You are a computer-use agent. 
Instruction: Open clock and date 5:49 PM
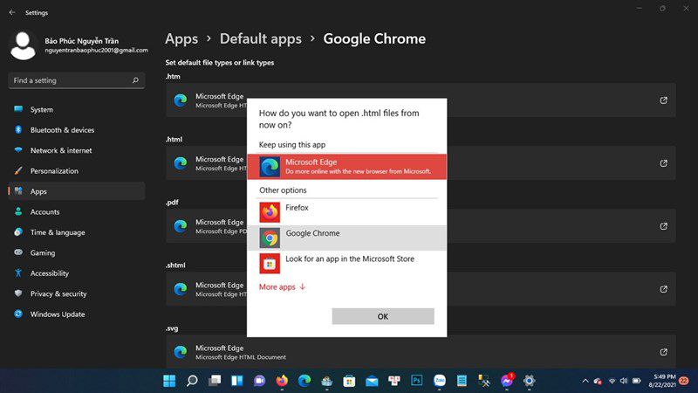(662, 381)
